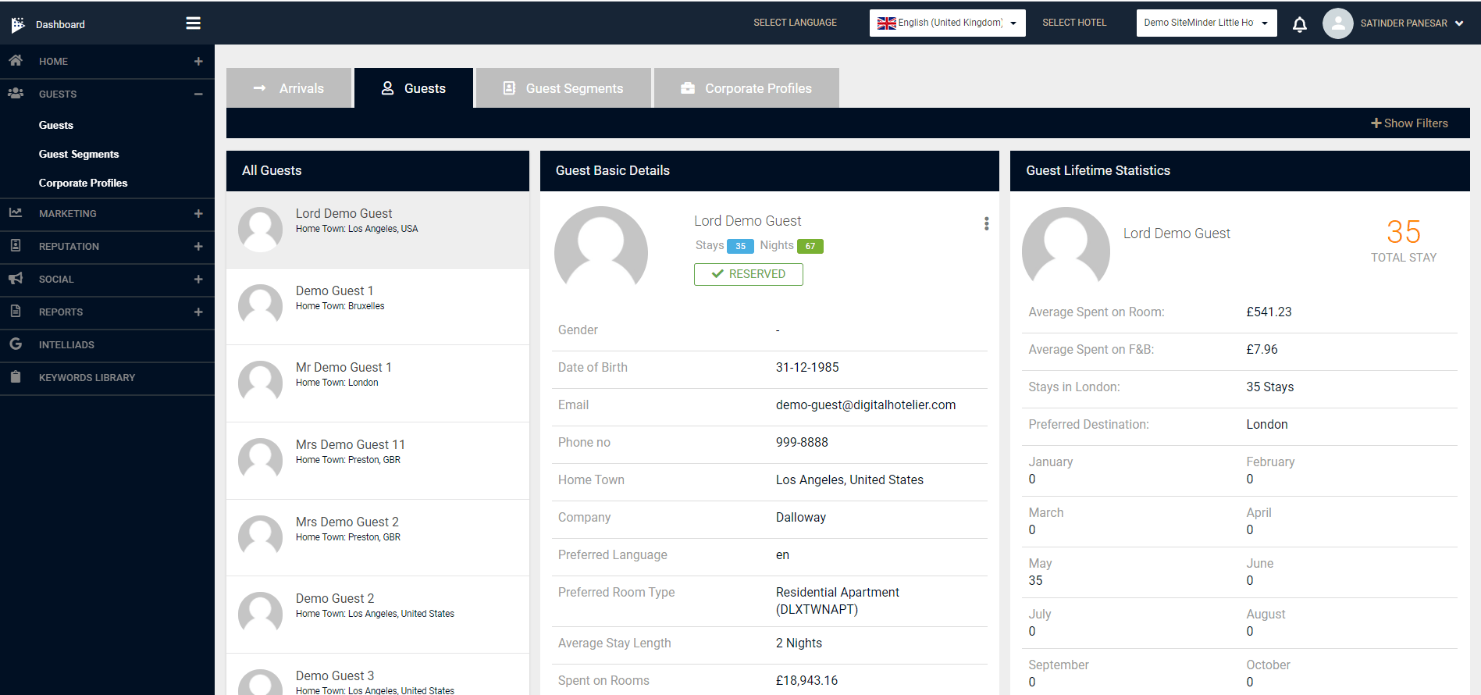
Task: Click Mr Demo Guest 1 avatar
Action: point(260,383)
